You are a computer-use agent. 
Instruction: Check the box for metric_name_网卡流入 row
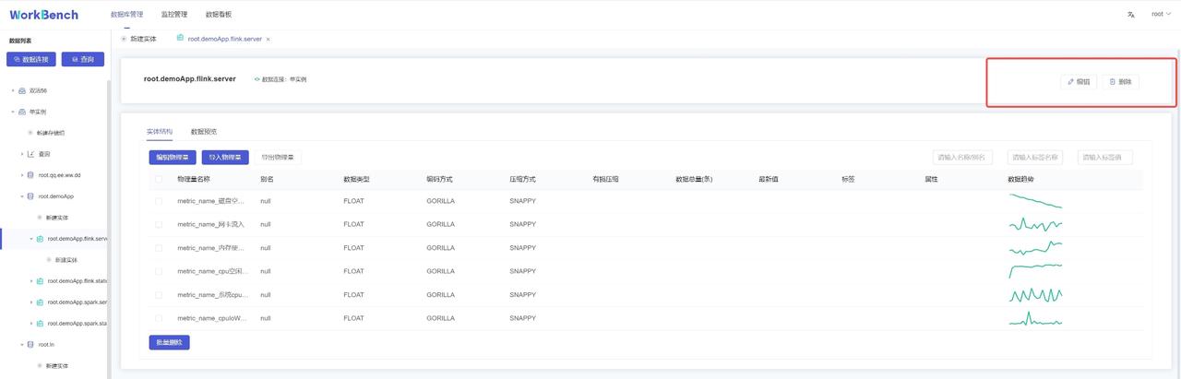tap(159, 224)
